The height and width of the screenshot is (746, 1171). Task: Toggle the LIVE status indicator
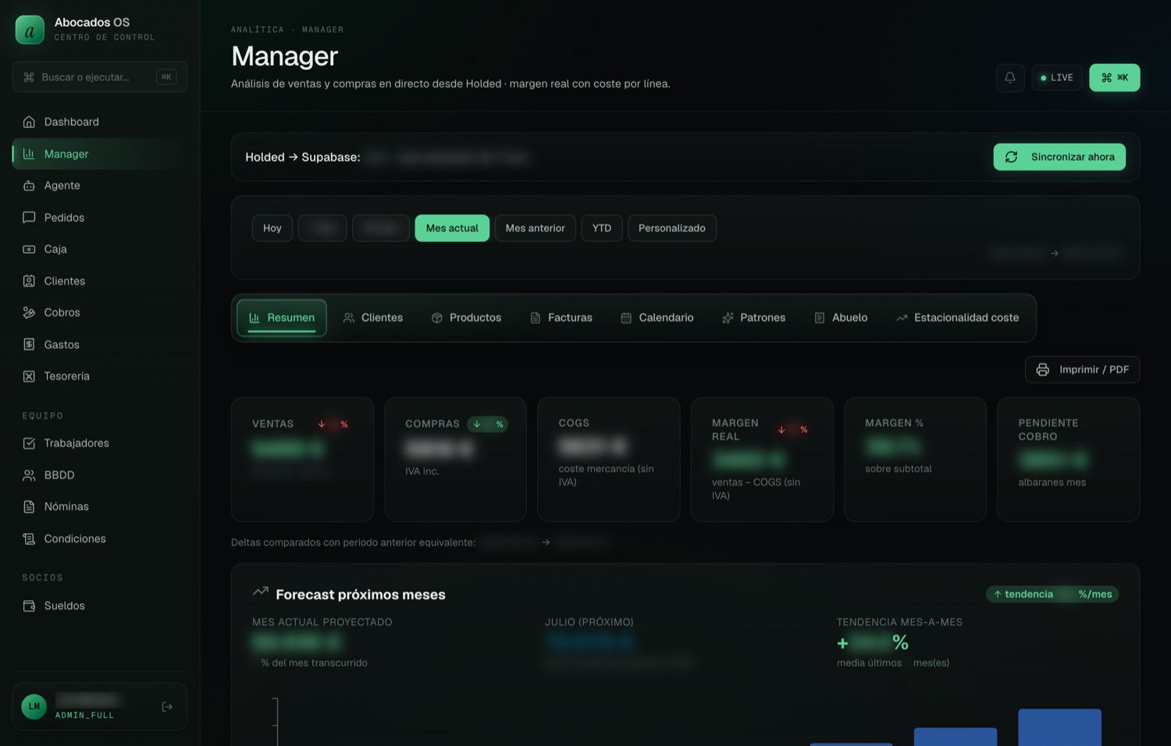coord(1057,77)
